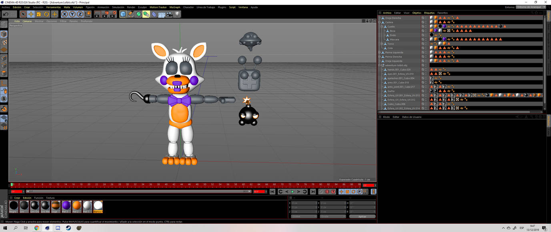Add a floor environment icon
The height and width of the screenshot is (232, 551).
pyautogui.click(x=162, y=14)
